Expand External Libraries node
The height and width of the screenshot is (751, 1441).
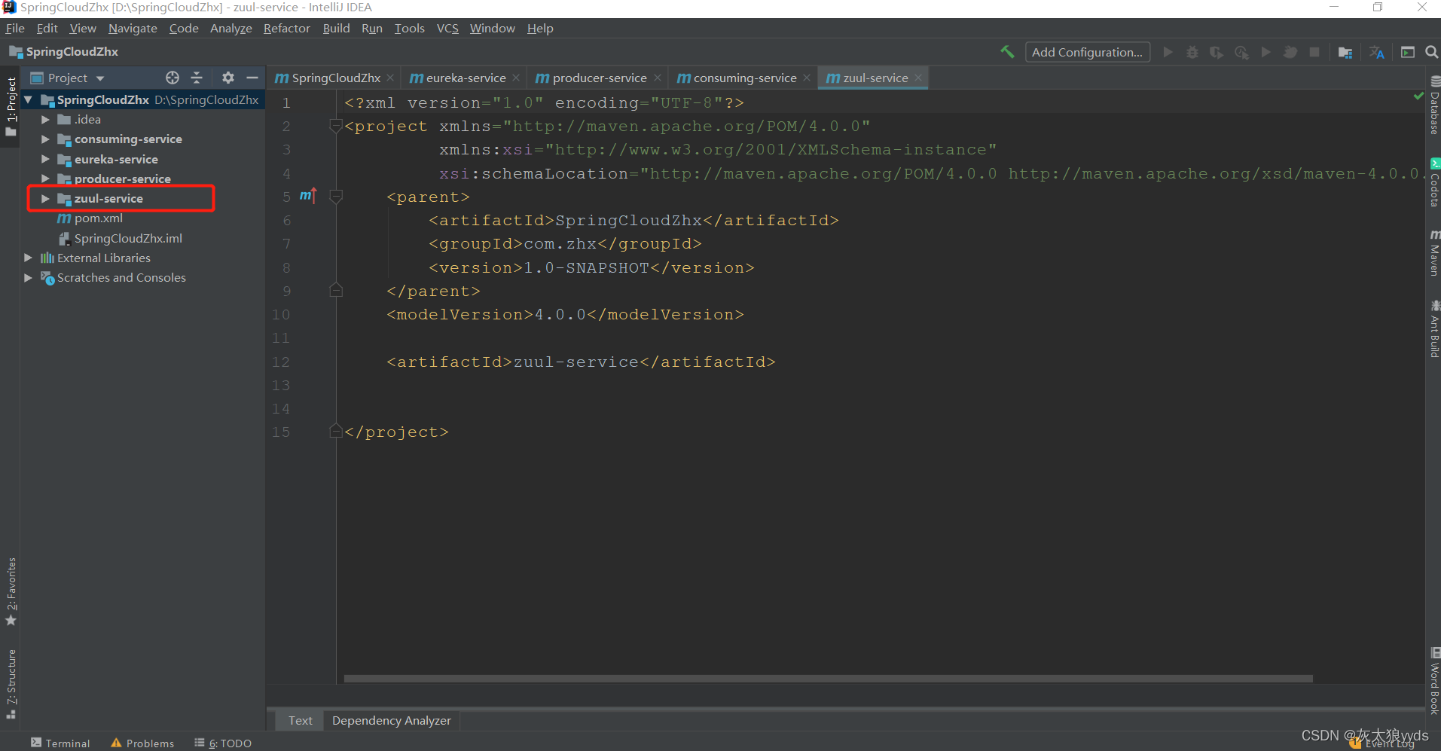(29, 258)
